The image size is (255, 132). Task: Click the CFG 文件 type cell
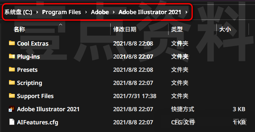coord(183,122)
